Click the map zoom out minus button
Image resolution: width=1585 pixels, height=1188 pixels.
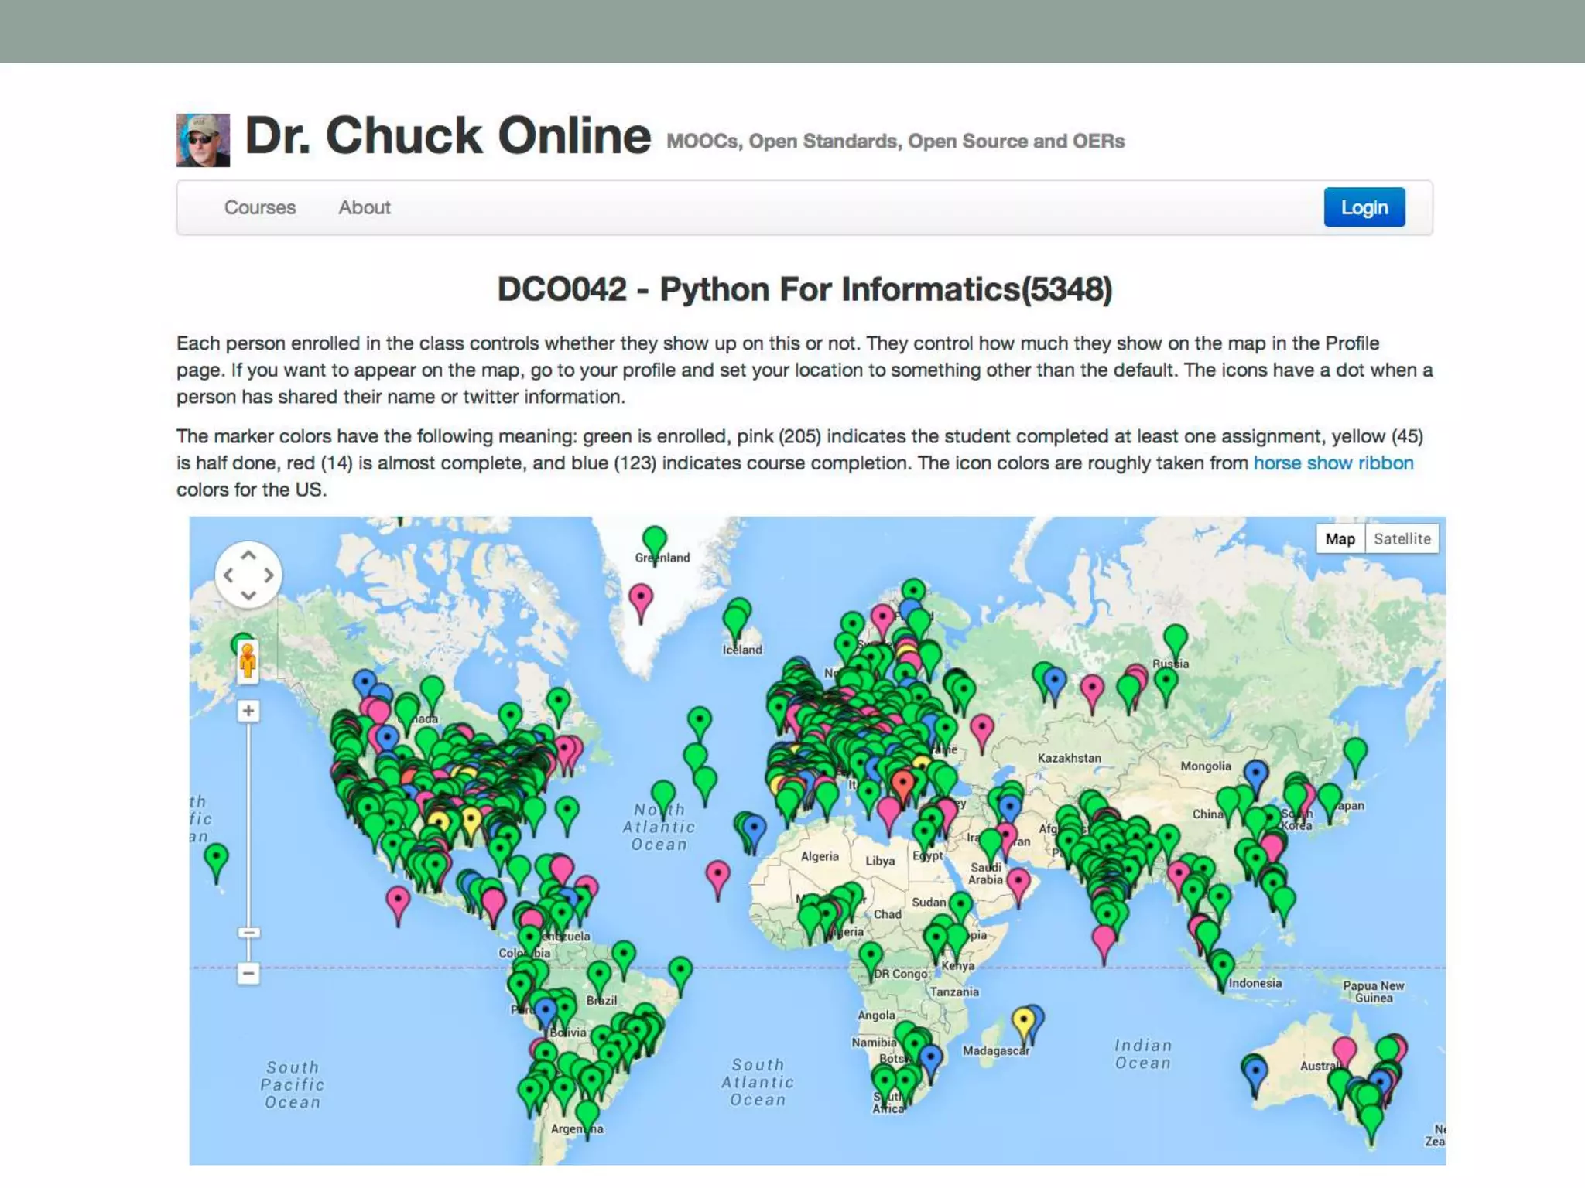pyautogui.click(x=248, y=973)
